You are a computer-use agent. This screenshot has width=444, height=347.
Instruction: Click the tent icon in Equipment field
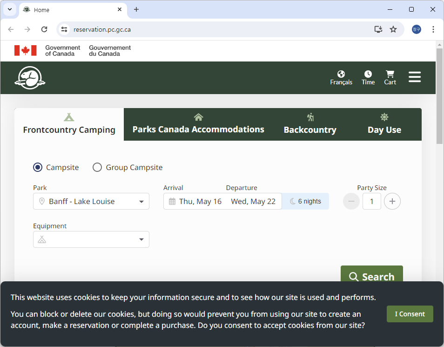(x=42, y=239)
